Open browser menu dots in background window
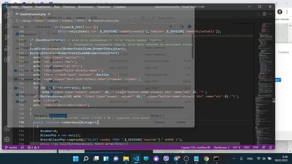This screenshot has width=292, height=164. click(287, 12)
